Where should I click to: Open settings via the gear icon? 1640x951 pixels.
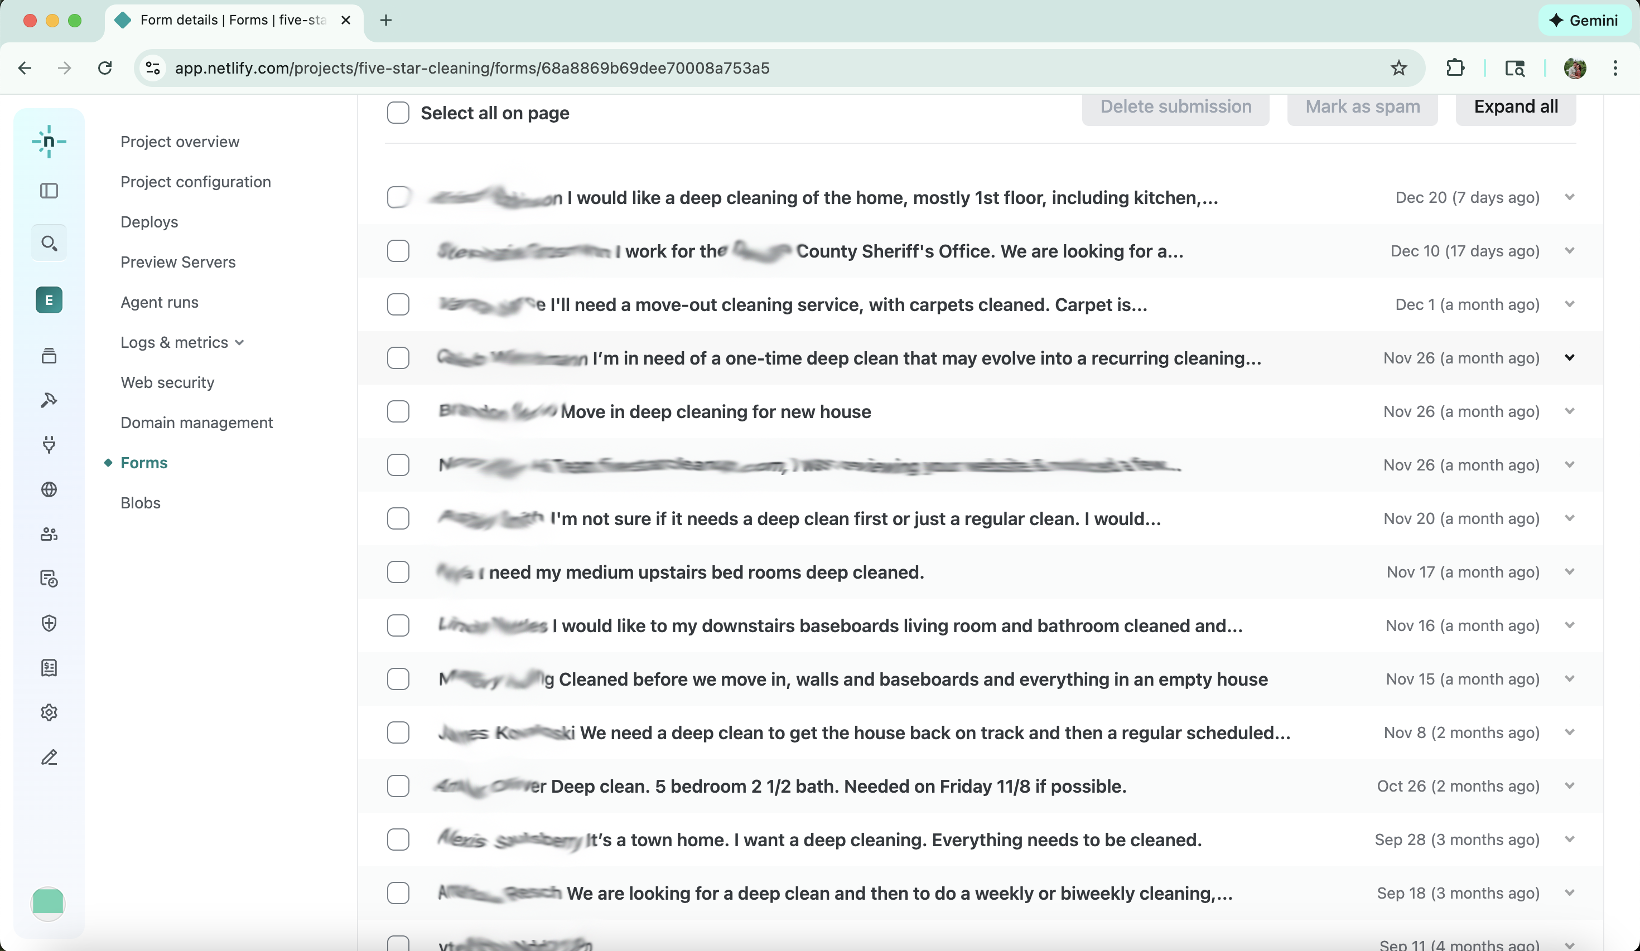49,712
